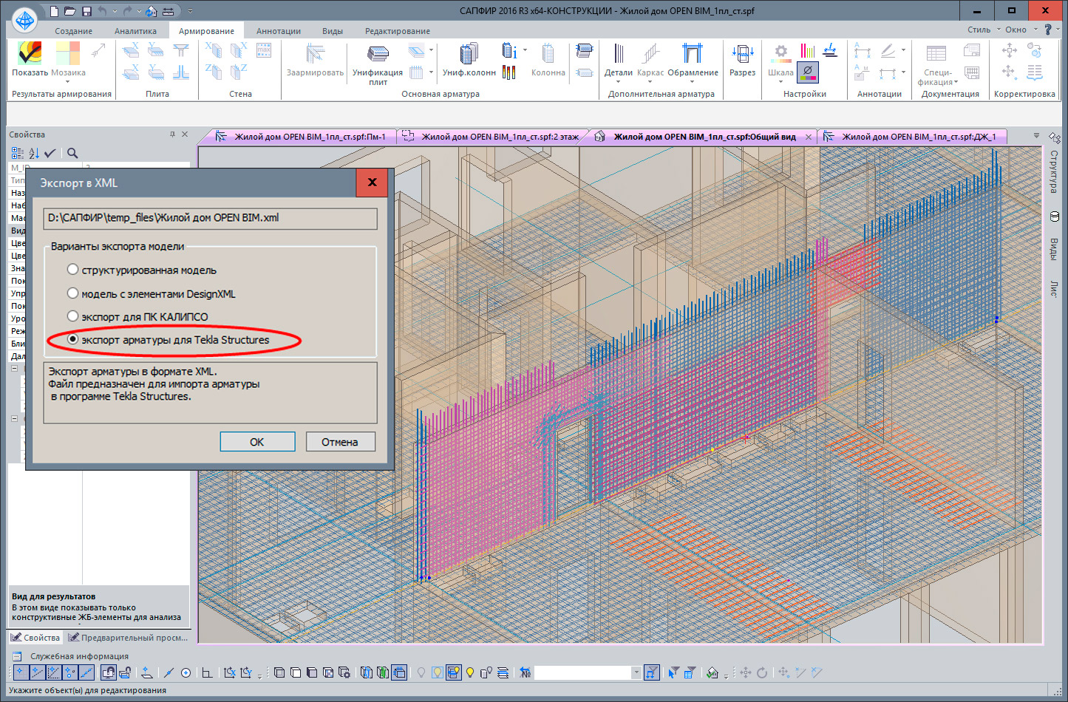The width and height of the screenshot is (1068, 702).
Task: Click the Детали additional rebar icon
Action: point(618,54)
